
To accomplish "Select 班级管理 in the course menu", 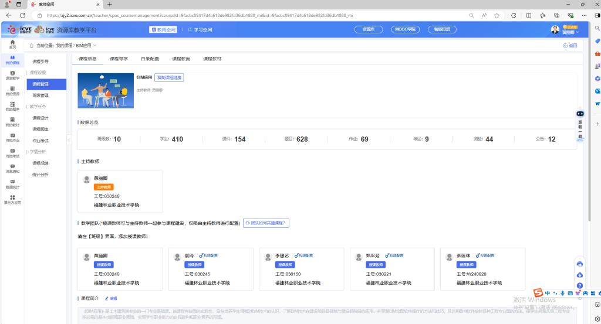I will pyautogui.click(x=40, y=95).
